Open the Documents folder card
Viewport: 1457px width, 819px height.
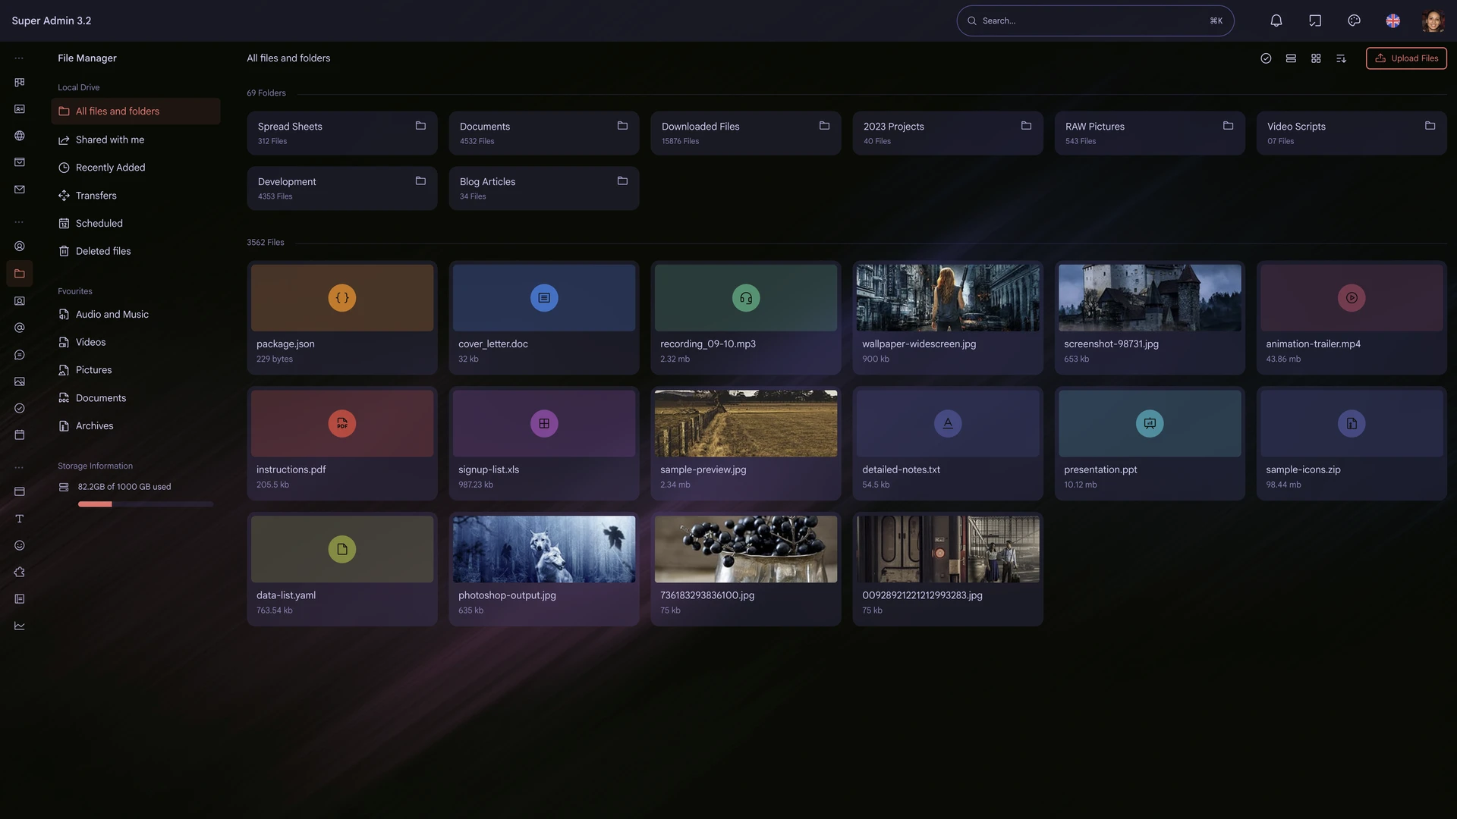[543, 133]
